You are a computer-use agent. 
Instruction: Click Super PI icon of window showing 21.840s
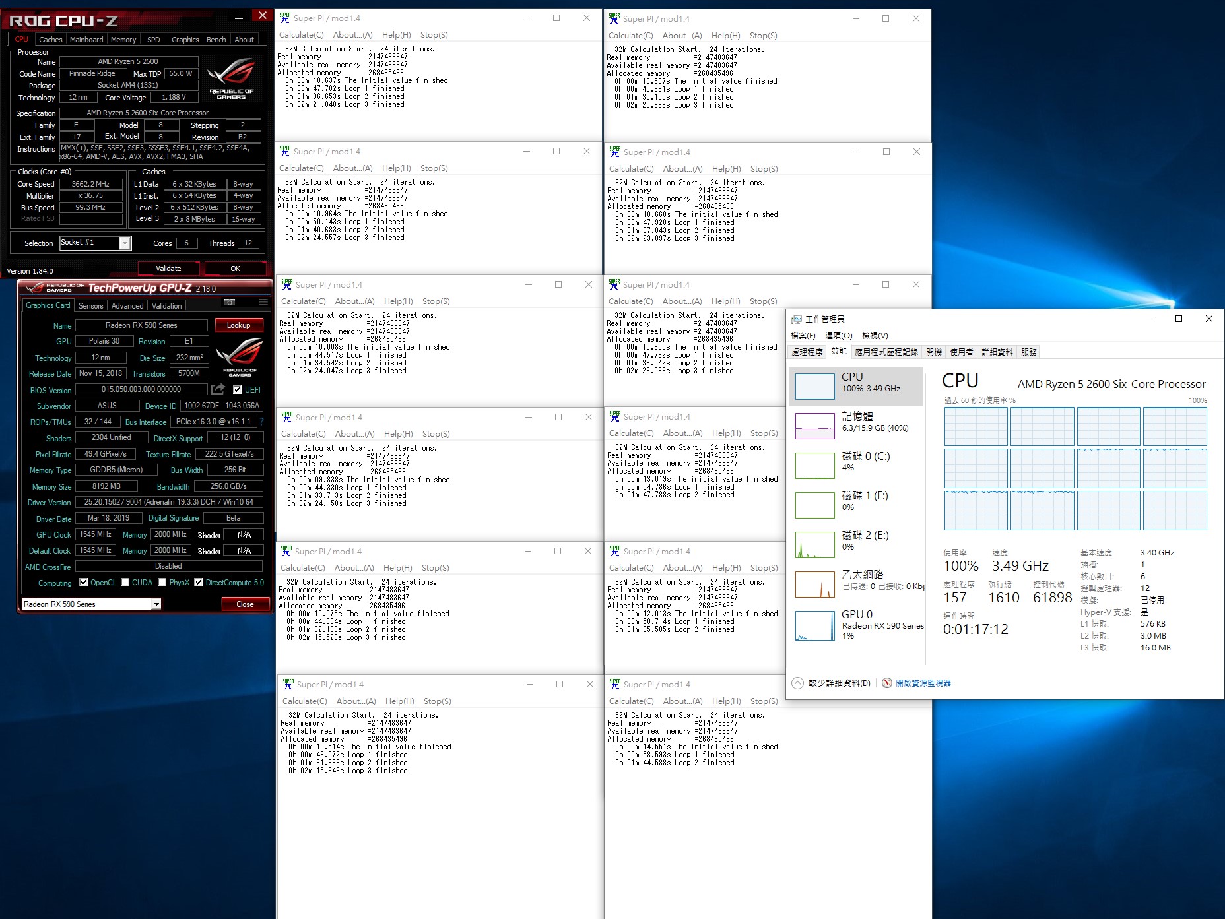(x=284, y=18)
